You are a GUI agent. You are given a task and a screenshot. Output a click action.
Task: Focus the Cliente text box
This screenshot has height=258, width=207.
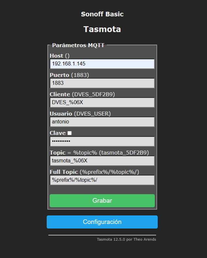102,102
